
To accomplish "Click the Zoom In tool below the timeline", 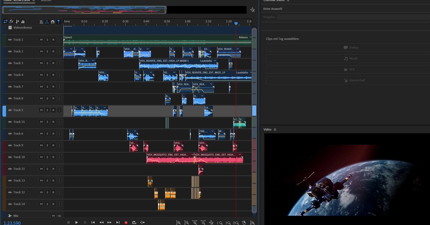I will [x=178, y=222].
